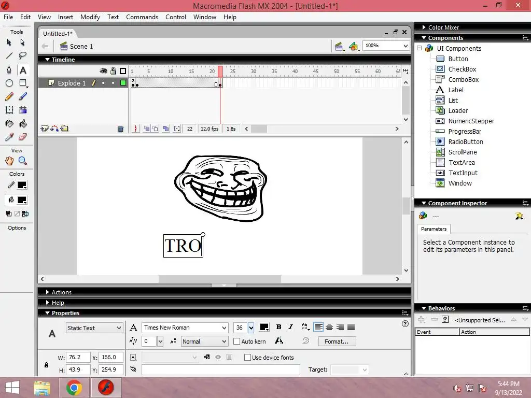The image size is (531, 398).
Task: Select the Text tool
Action: click(x=23, y=70)
